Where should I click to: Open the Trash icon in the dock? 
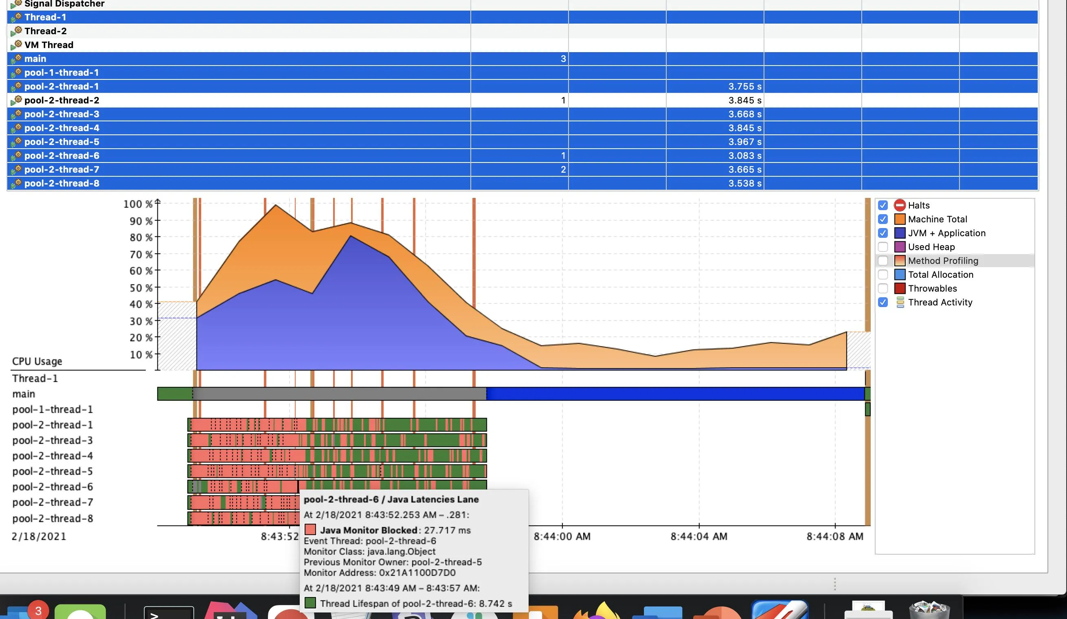(x=929, y=610)
